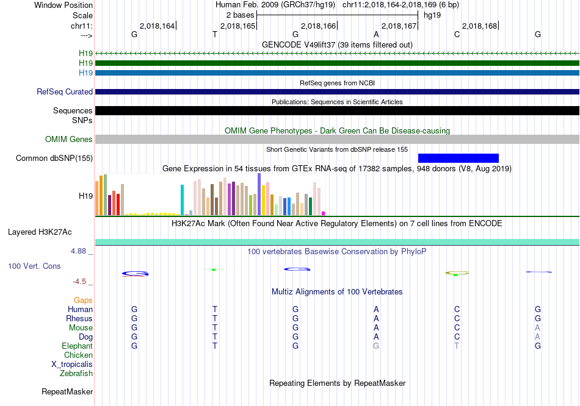Click the dark green H19 transcript bar
The height and width of the screenshot is (406, 580).
[337, 63]
